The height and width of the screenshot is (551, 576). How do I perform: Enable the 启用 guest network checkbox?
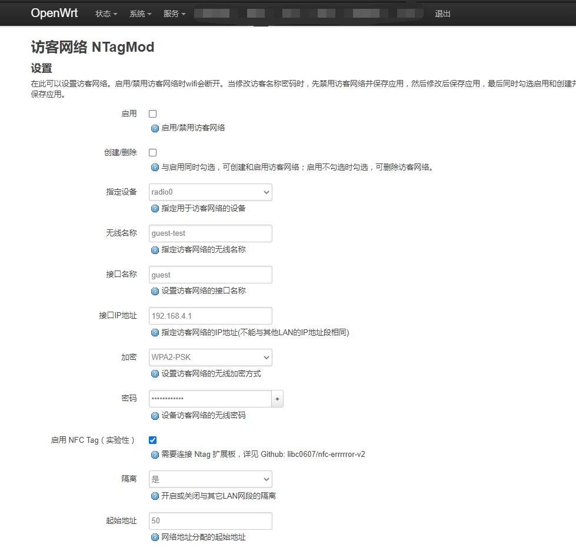tap(153, 113)
